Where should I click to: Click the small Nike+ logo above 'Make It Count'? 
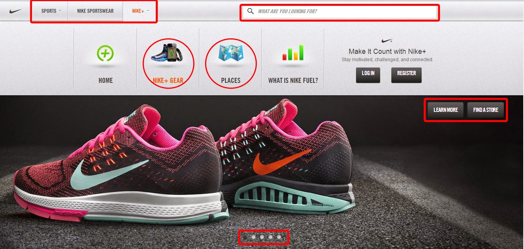[x=387, y=40]
